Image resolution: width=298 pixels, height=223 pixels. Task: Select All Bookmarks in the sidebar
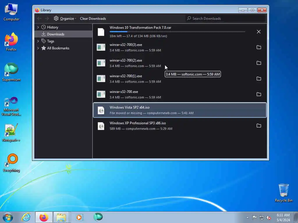(x=63, y=48)
